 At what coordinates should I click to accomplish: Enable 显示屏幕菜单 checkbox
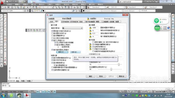(52, 36)
